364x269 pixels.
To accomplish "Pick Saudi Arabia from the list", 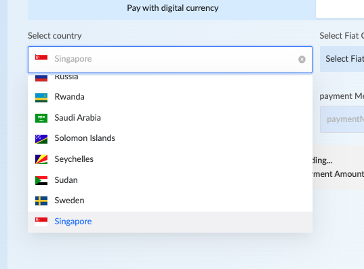I will click(x=170, y=118).
